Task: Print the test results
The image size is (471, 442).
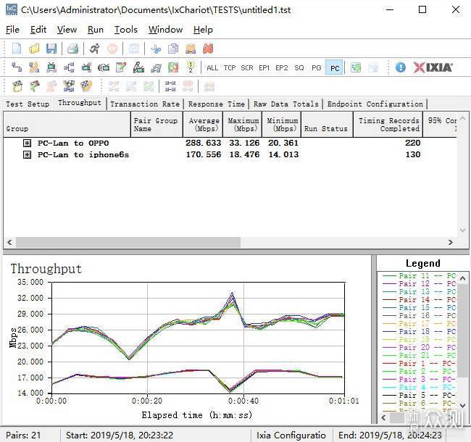Action: [72, 49]
